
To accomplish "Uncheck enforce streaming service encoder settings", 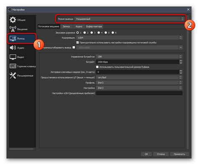I will click(x=78, y=42).
